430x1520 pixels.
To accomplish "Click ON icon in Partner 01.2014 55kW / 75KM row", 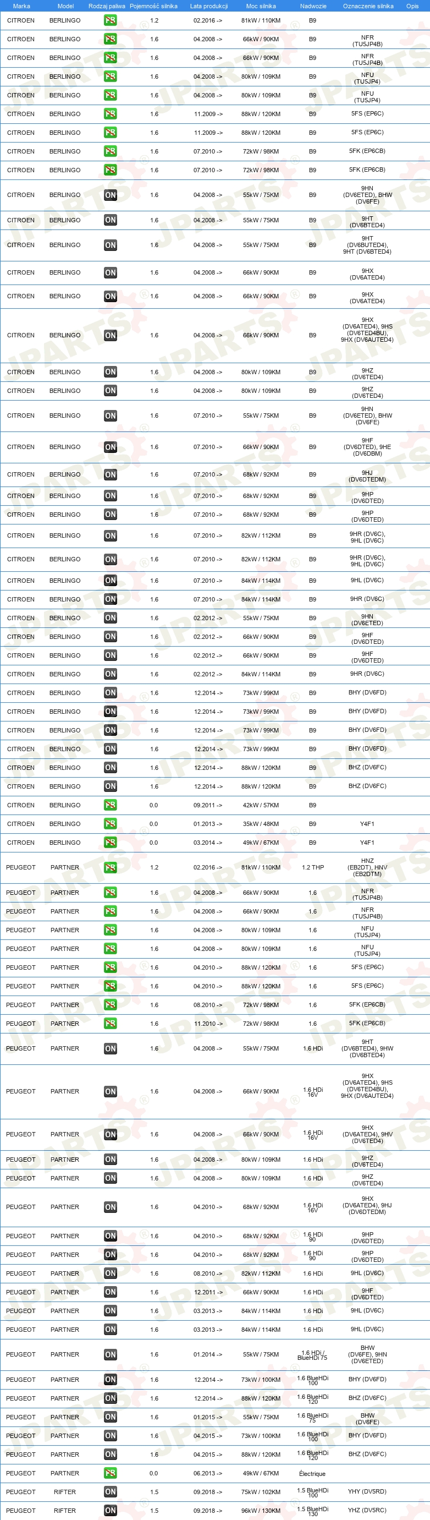I will click(111, 1355).
